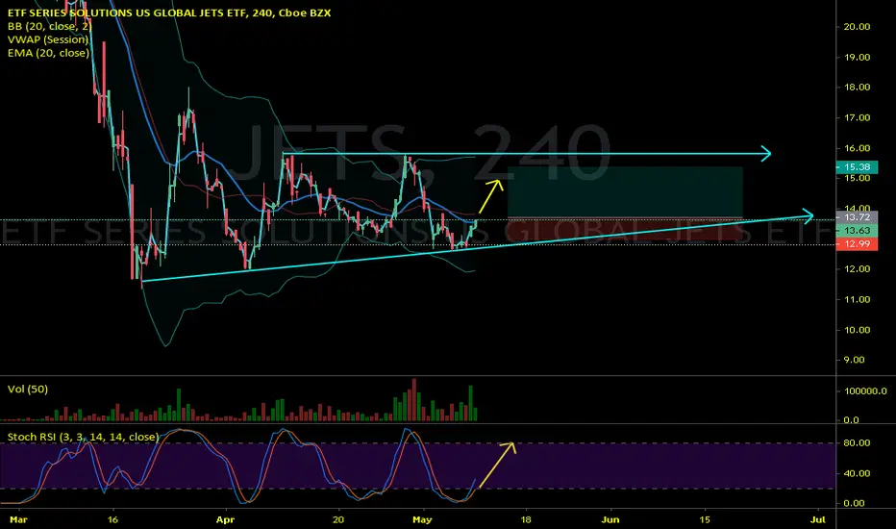Click the 40.00 Stoch RSI scale value
The width and height of the screenshot is (896, 529).
pyautogui.click(x=858, y=473)
